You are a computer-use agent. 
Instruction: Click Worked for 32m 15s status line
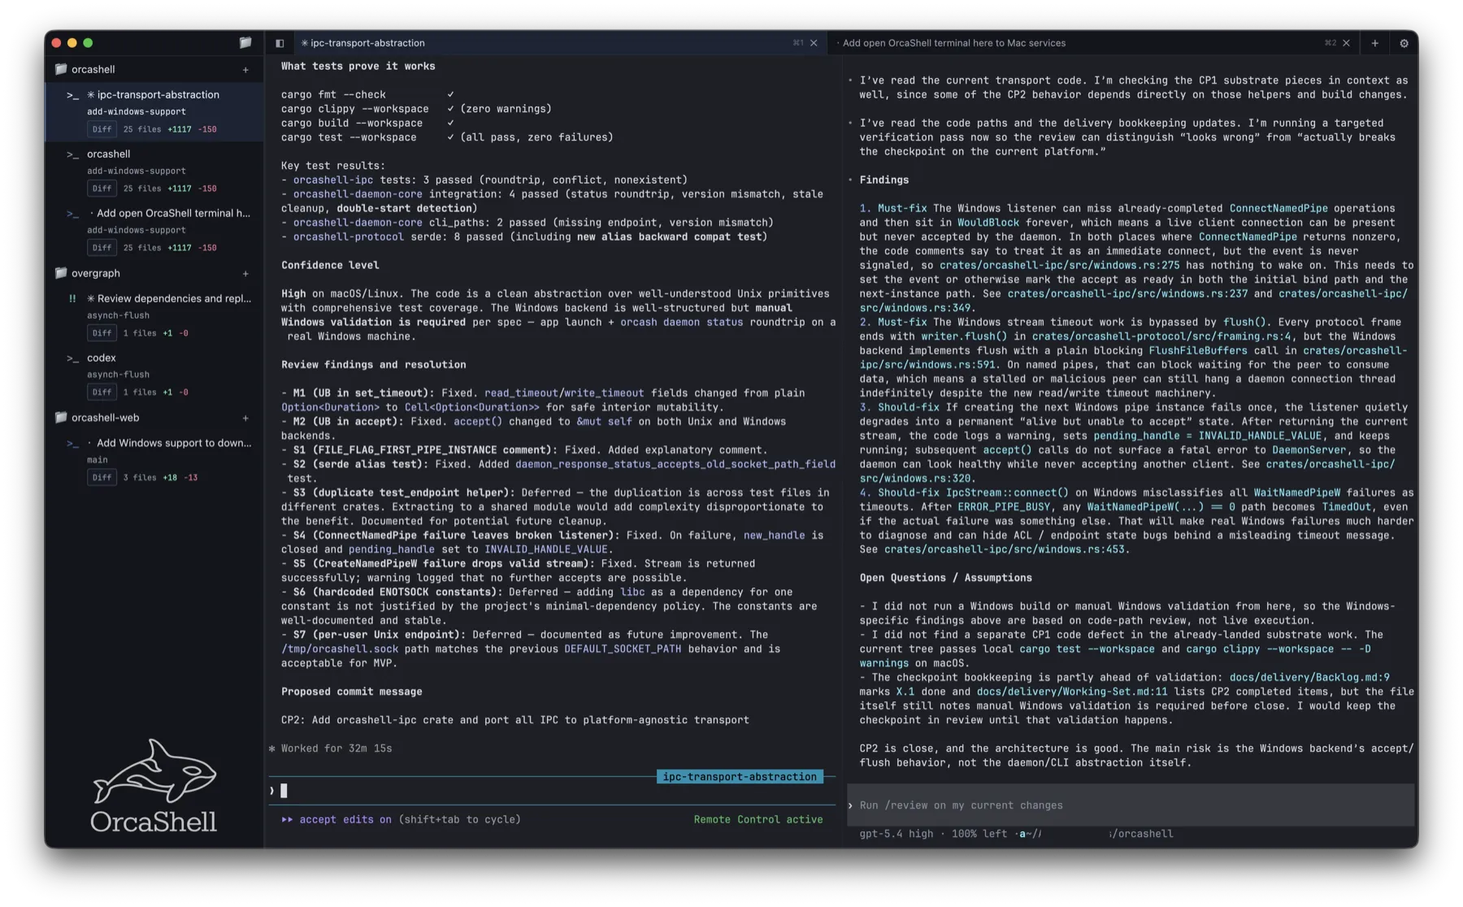click(x=336, y=749)
